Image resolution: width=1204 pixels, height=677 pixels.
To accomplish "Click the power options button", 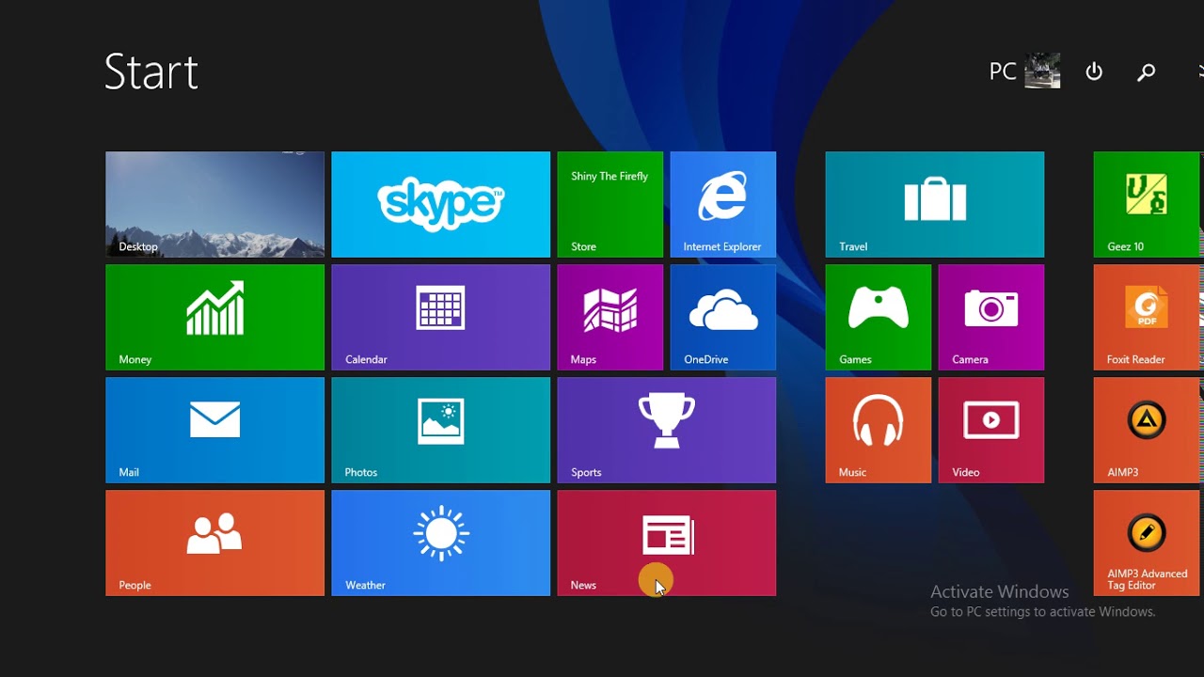I will coord(1094,71).
